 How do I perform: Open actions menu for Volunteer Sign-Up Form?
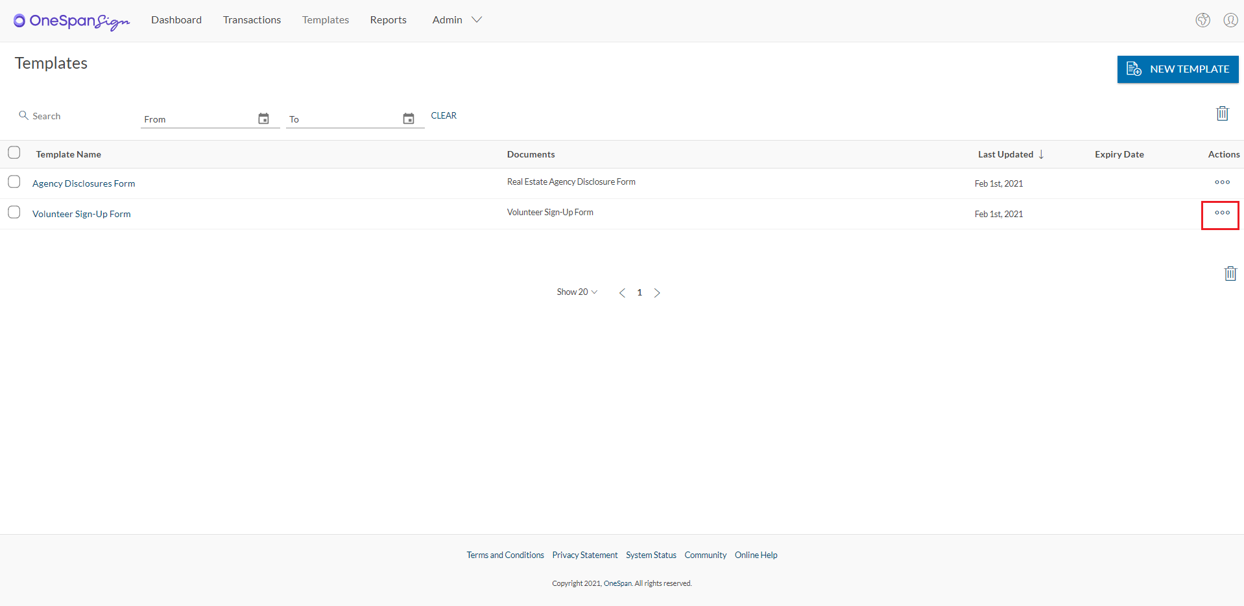point(1222,213)
